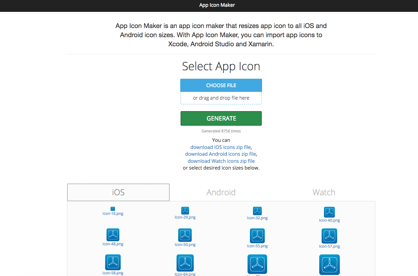This screenshot has width=418, height=276.
Task: Select the Icon-64.png thumbnail
Action: [185, 263]
